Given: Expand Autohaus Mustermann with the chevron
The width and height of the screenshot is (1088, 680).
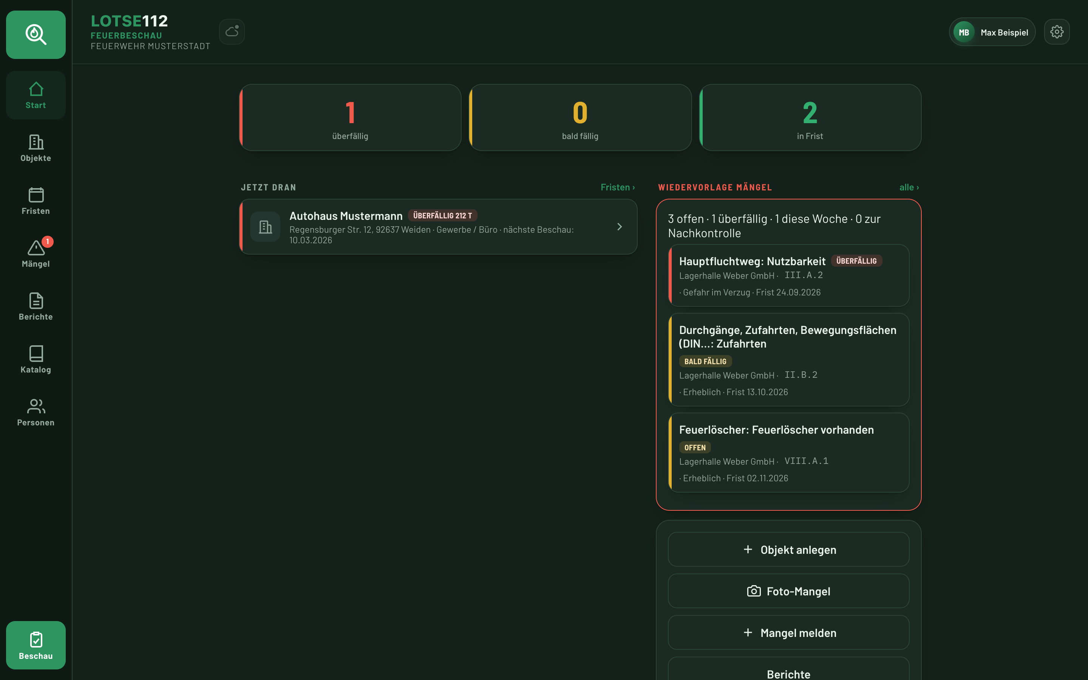Looking at the screenshot, I should pos(620,227).
